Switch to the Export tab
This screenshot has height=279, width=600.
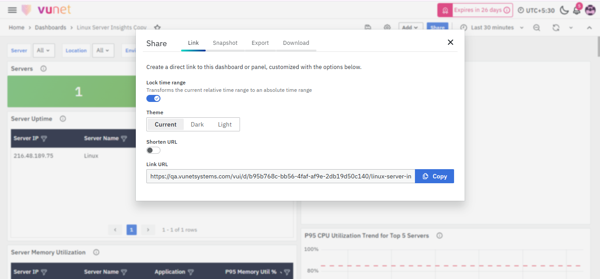(260, 43)
